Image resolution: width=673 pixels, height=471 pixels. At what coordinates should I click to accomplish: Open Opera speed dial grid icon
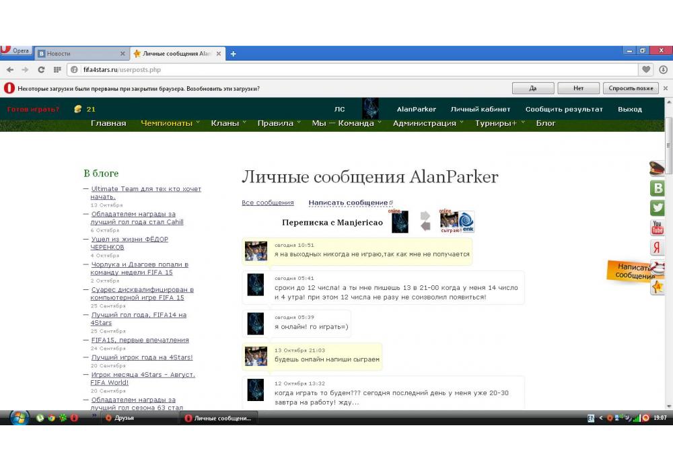tap(57, 69)
